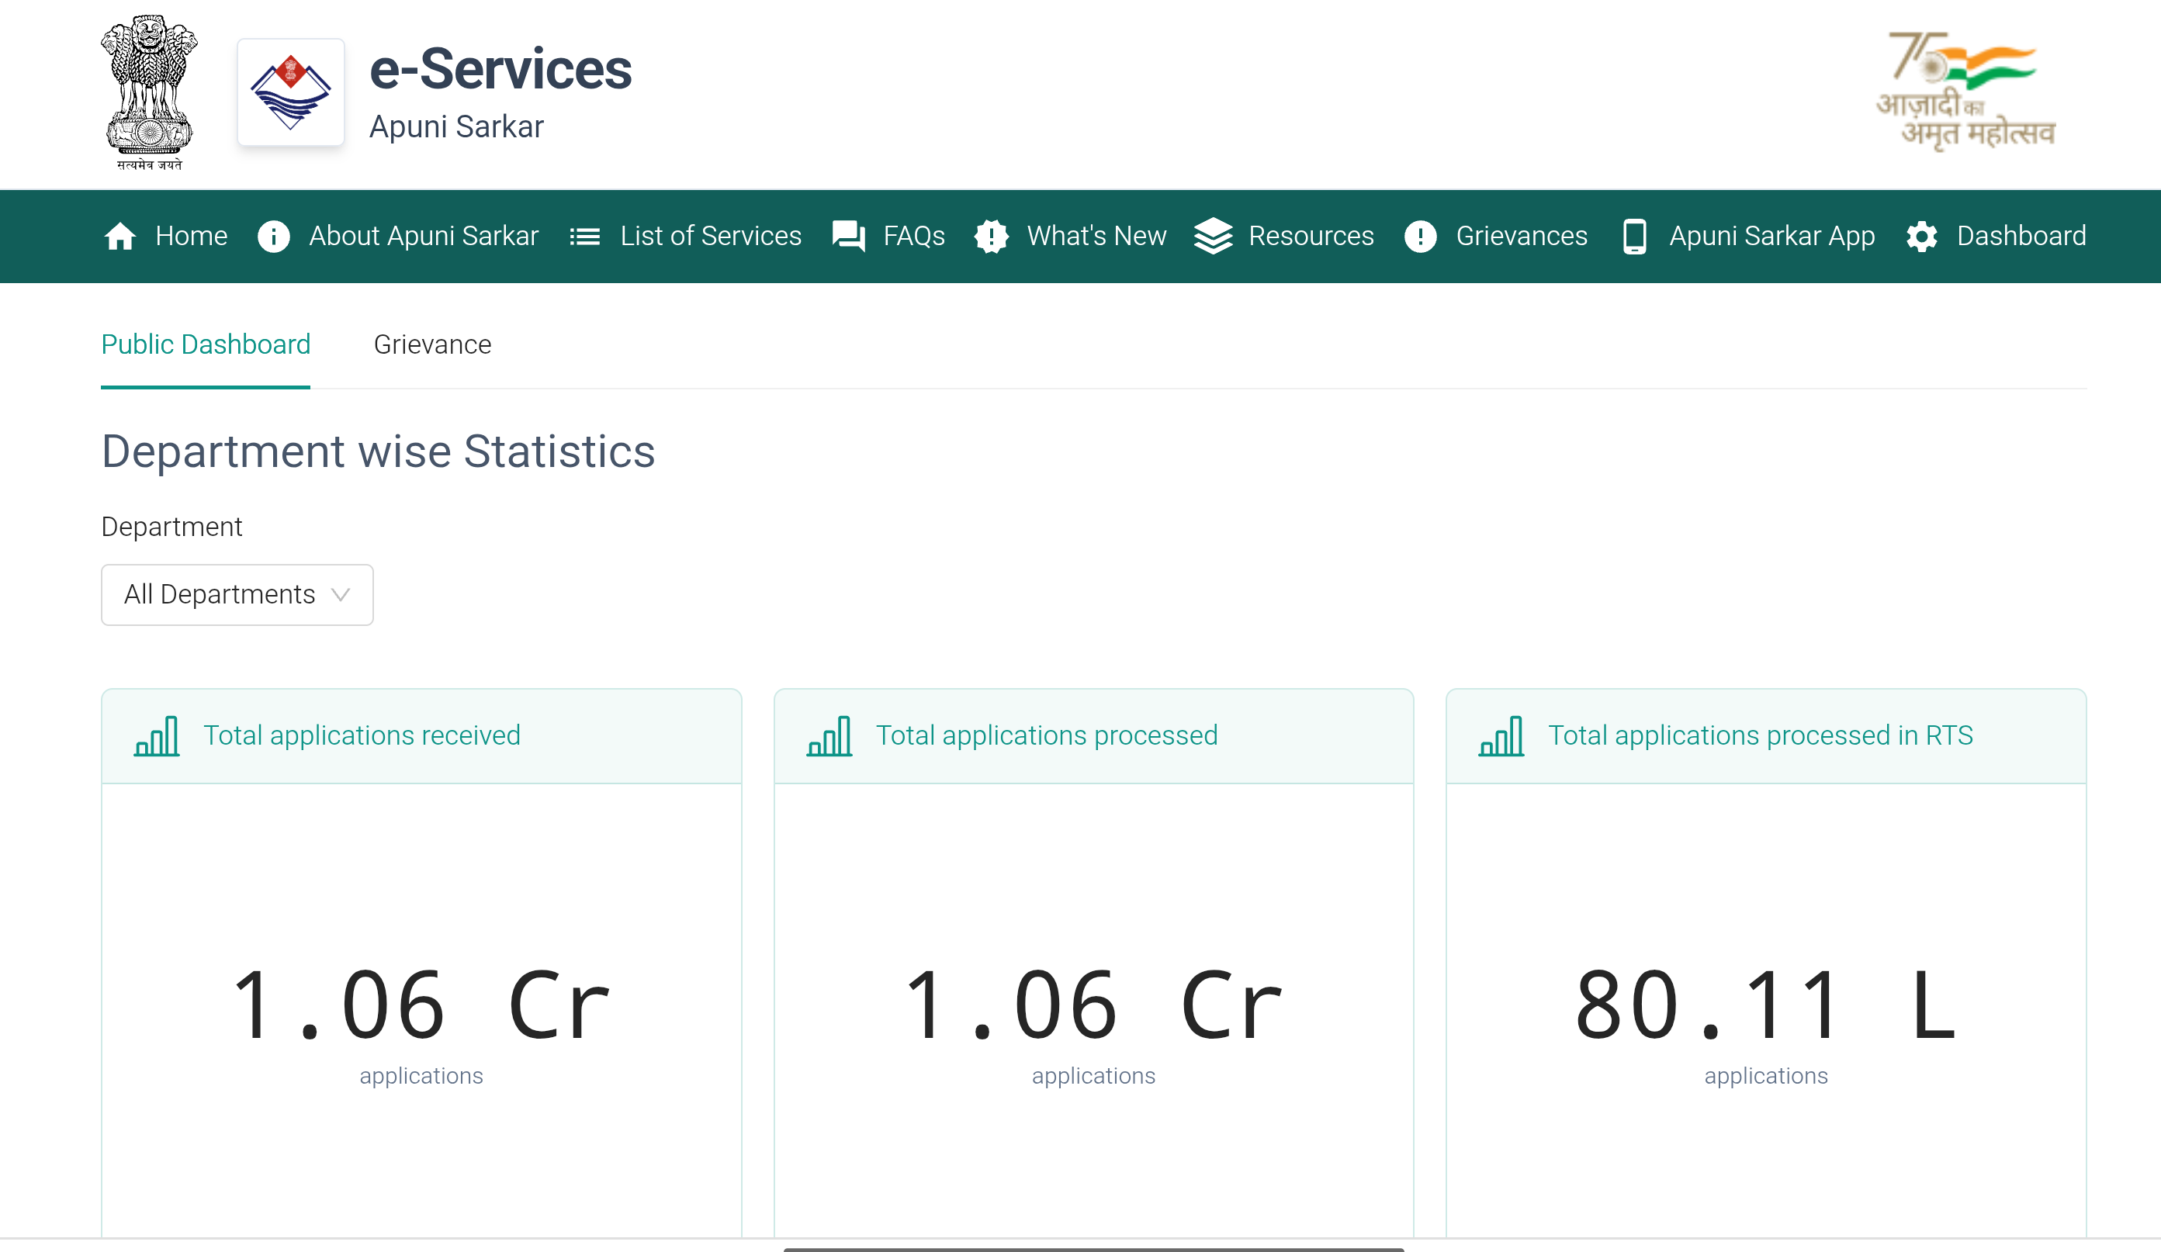
Task: Open the All Departments dropdown
Action: click(220, 594)
